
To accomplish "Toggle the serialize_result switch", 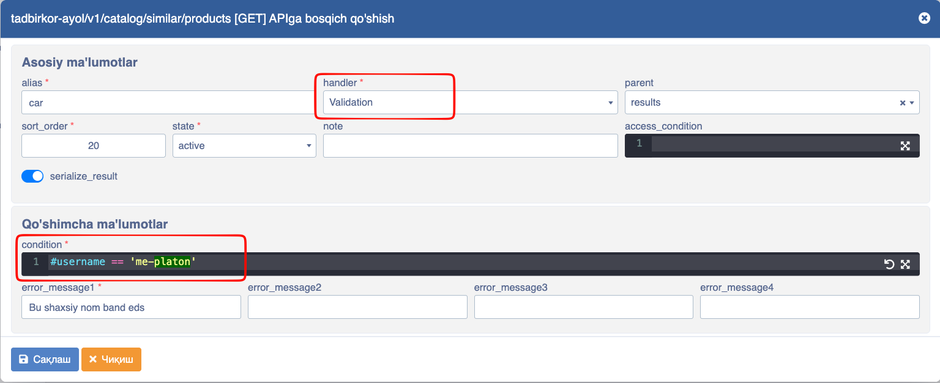I will (x=32, y=176).
